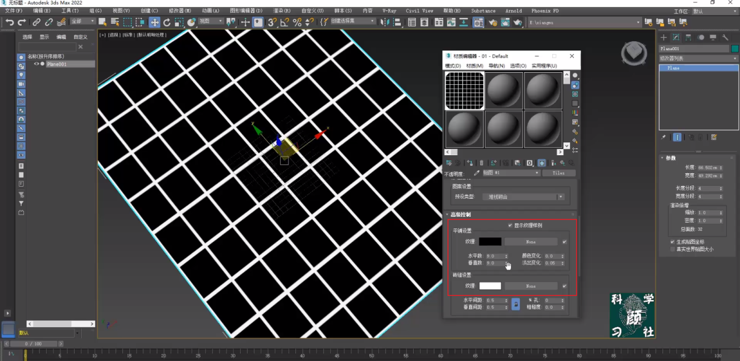This screenshot has height=361, width=740.
Task: Click the lock icon between gap spacing fields
Action: tap(516, 304)
